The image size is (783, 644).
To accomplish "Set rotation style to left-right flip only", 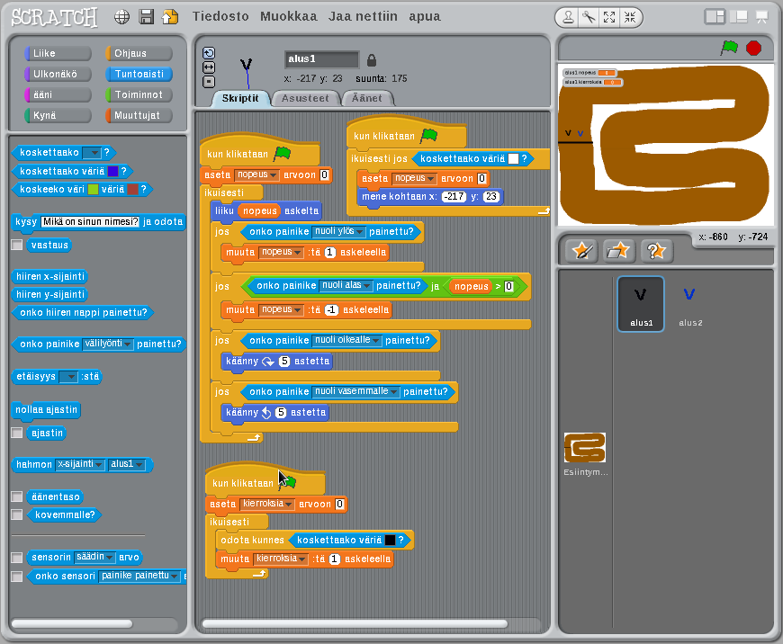I will point(209,67).
